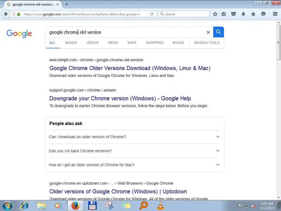This screenshot has width=281, height=211.
Task: Click the network tray icon
Action: (247, 206)
